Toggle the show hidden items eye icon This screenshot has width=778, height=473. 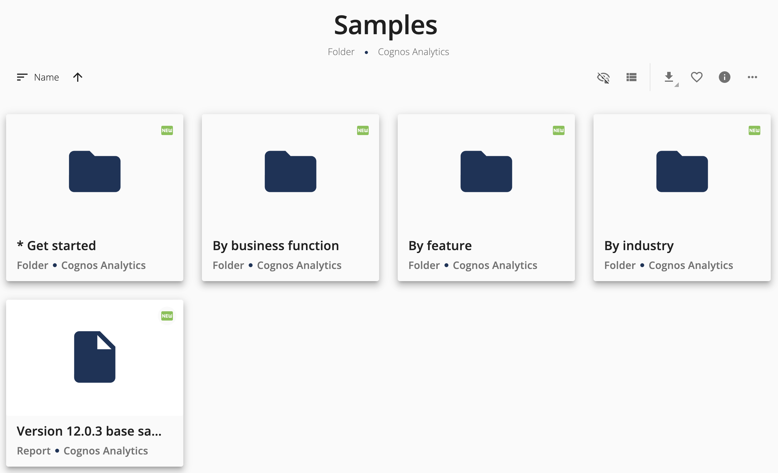point(603,77)
